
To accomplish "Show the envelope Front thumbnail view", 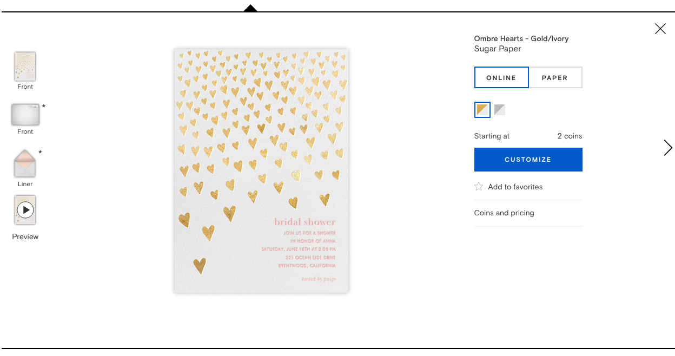I will (25, 114).
